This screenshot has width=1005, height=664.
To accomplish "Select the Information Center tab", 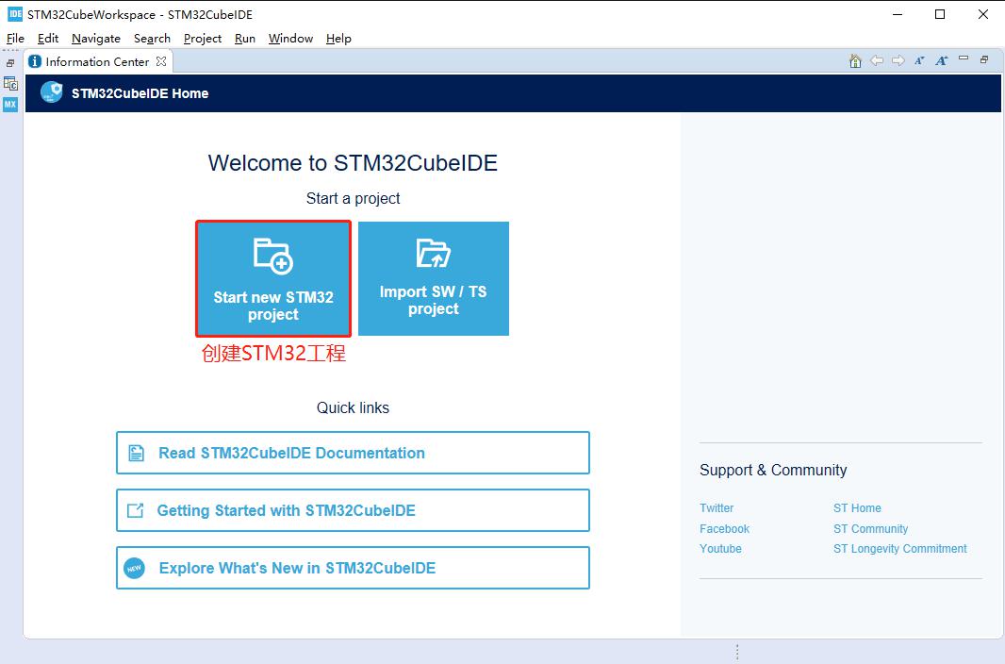I will tap(97, 61).
